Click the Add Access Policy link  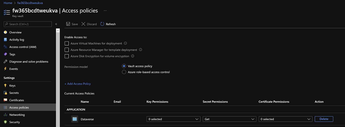click(x=78, y=84)
